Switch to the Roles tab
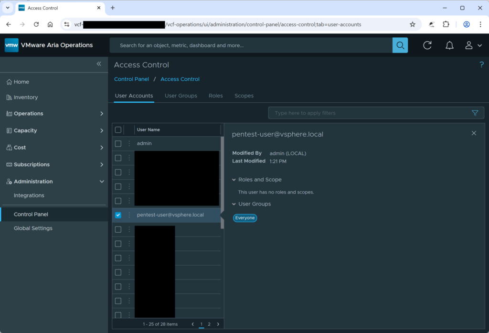This screenshot has width=489, height=333. (216, 96)
